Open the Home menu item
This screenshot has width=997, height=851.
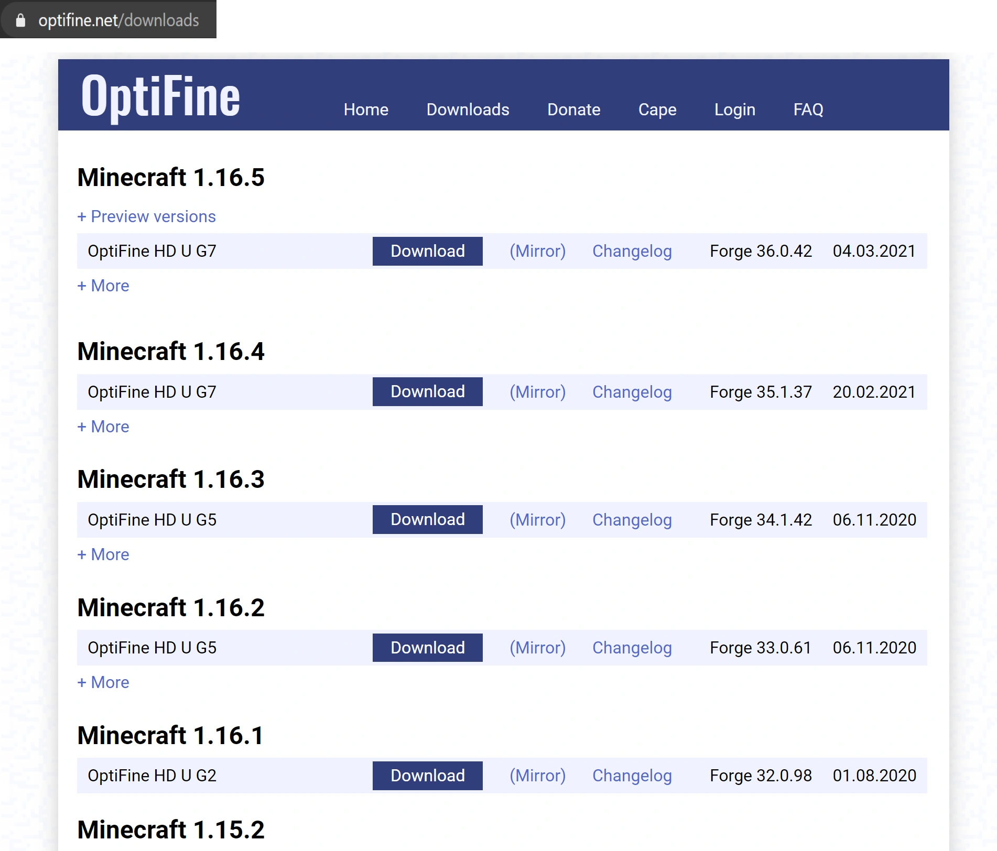pyautogui.click(x=366, y=110)
